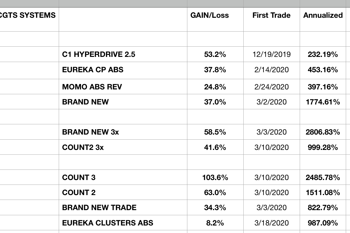Click the EUREKA CP ABS name cell

93,70
